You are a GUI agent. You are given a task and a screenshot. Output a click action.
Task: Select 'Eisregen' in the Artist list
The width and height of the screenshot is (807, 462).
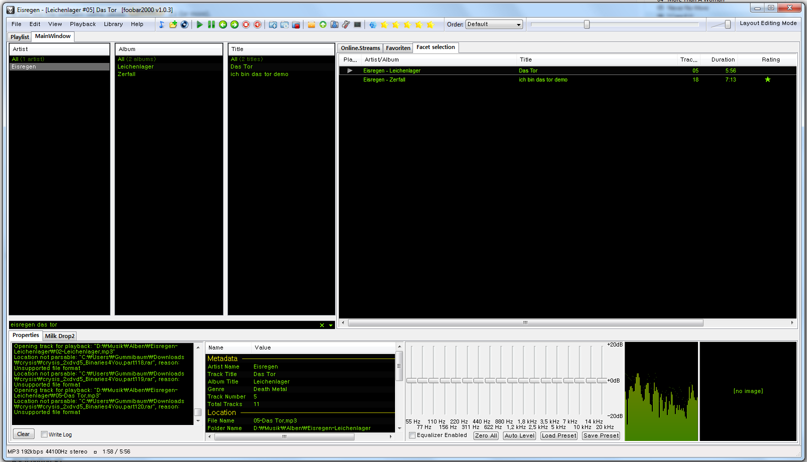point(59,66)
